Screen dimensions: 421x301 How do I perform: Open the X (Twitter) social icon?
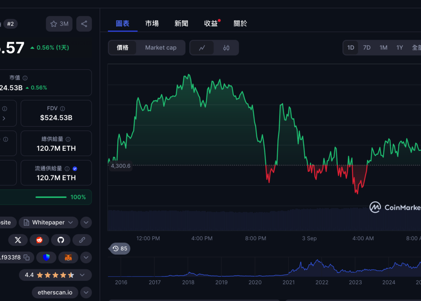(18, 240)
